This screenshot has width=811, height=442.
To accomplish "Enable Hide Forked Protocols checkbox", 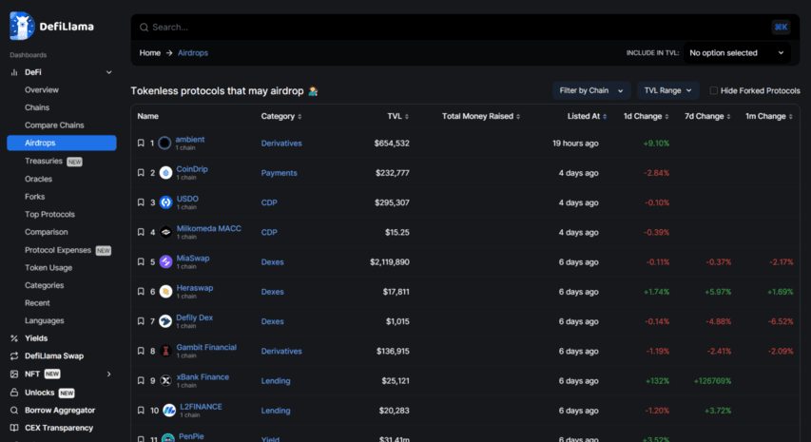I will point(714,91).
